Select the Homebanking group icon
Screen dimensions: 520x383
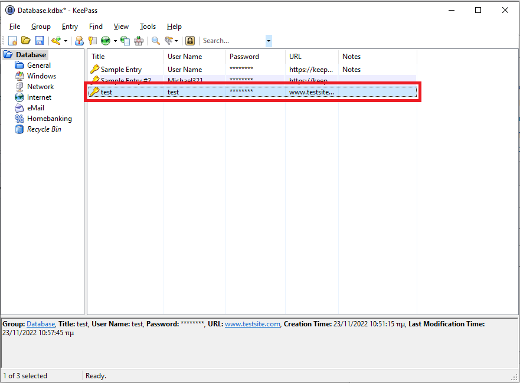point(19,118)
